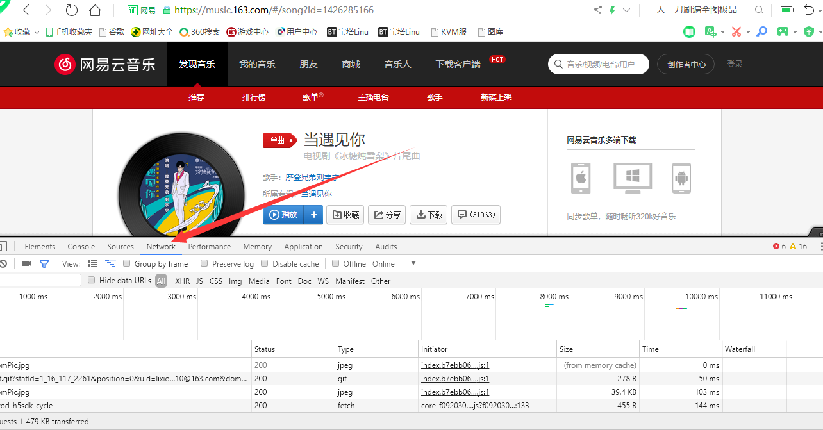Expand the 收藏 bookmarks dropdown arrow
Image resolution: width=823 pixels, height=430 pixels.
pos(37,31)
